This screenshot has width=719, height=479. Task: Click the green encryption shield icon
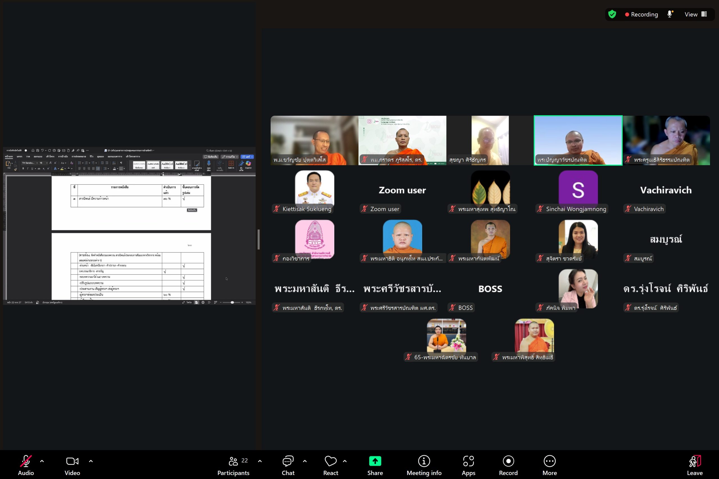(x=612, y=14)
